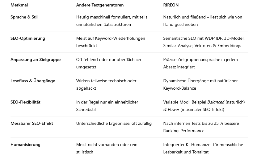
Task: Click the RIREON column header
Action: click(171, 5)
